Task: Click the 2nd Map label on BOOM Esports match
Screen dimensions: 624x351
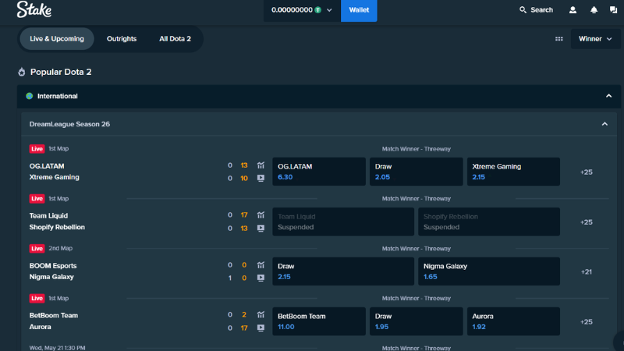Action: (x=61, y=248)
